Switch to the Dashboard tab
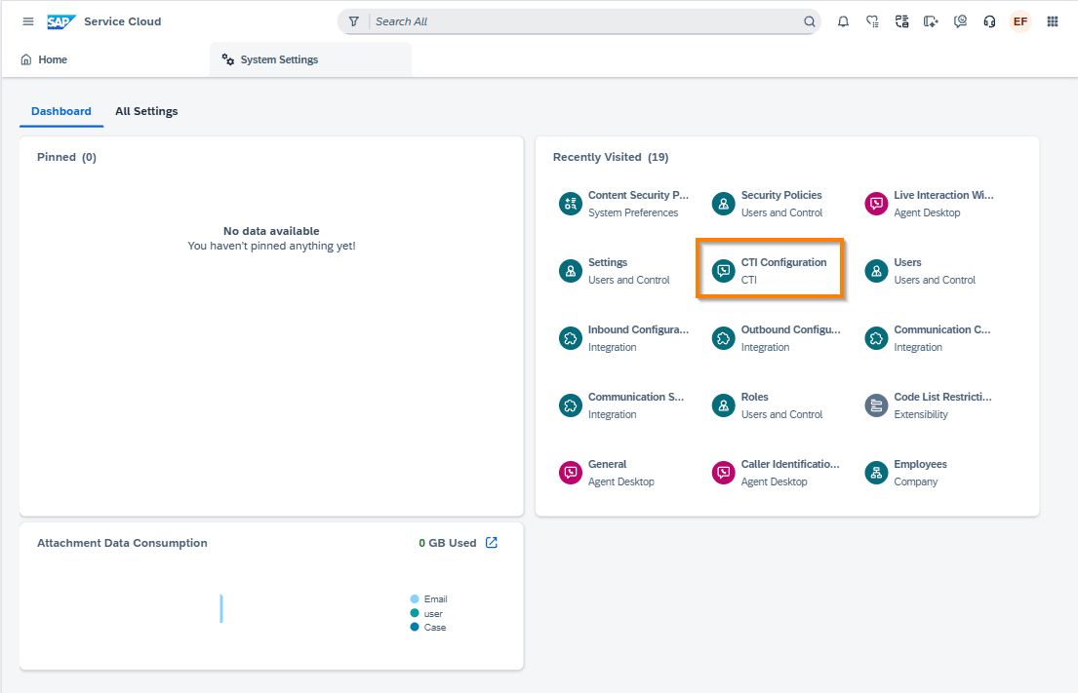The height and width of the screenshot is (693, 1078). click(61, 111)
